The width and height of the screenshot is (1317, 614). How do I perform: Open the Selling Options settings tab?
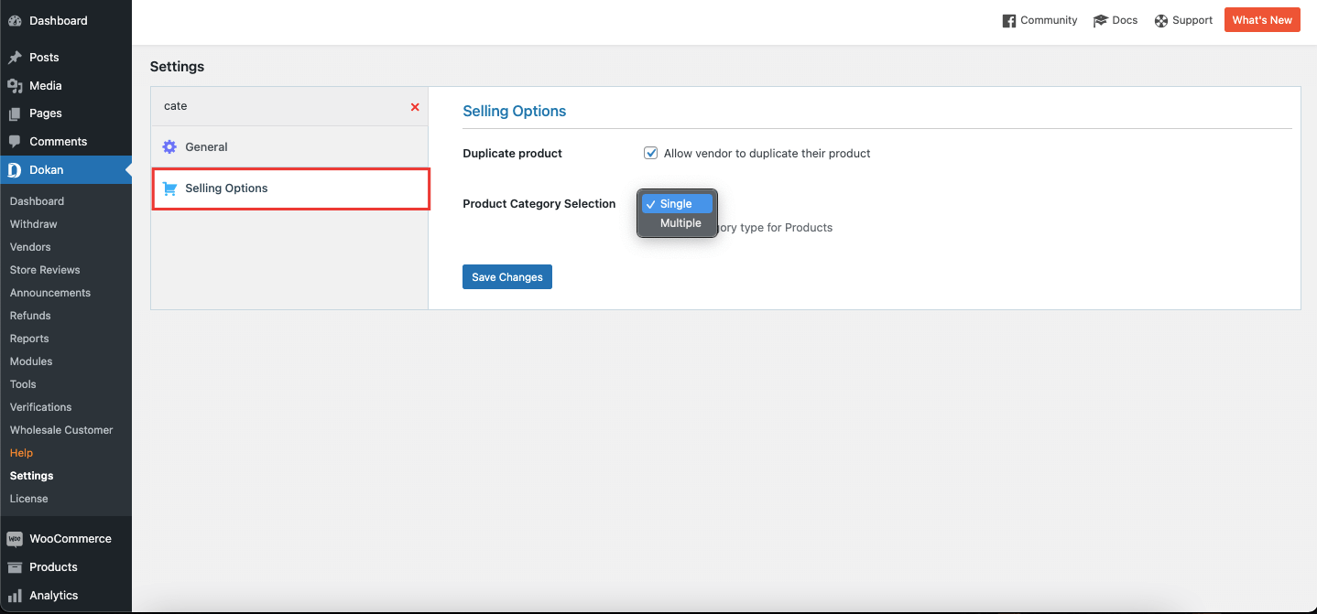tap(290, 189)
